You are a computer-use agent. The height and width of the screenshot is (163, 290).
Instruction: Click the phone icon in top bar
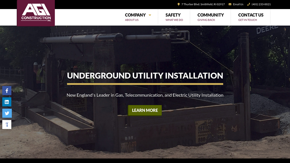pyautogui.click(x=248, y=4)
